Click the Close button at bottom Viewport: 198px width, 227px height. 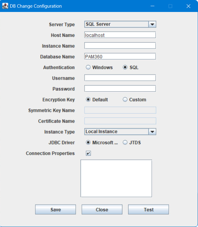(102, 210)
